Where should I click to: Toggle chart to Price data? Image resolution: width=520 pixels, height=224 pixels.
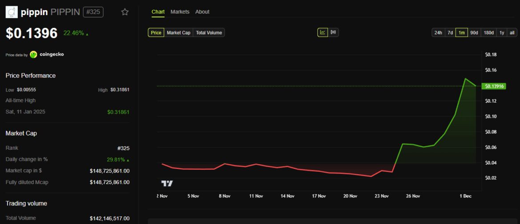click(156, 32)
